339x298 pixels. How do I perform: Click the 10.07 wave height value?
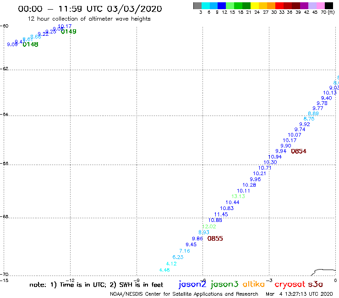pos(295,135)
